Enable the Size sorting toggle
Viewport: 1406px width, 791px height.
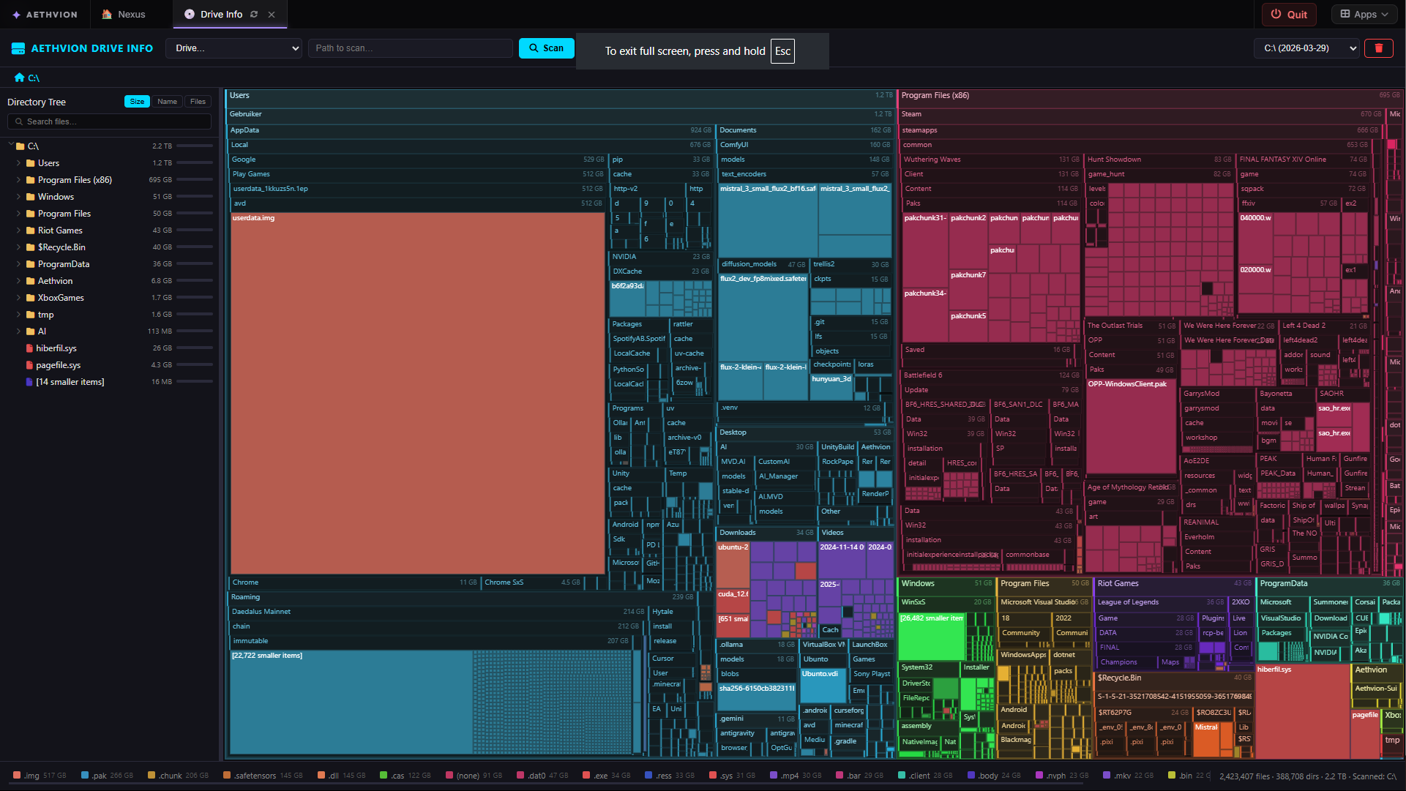coord(137,102)
